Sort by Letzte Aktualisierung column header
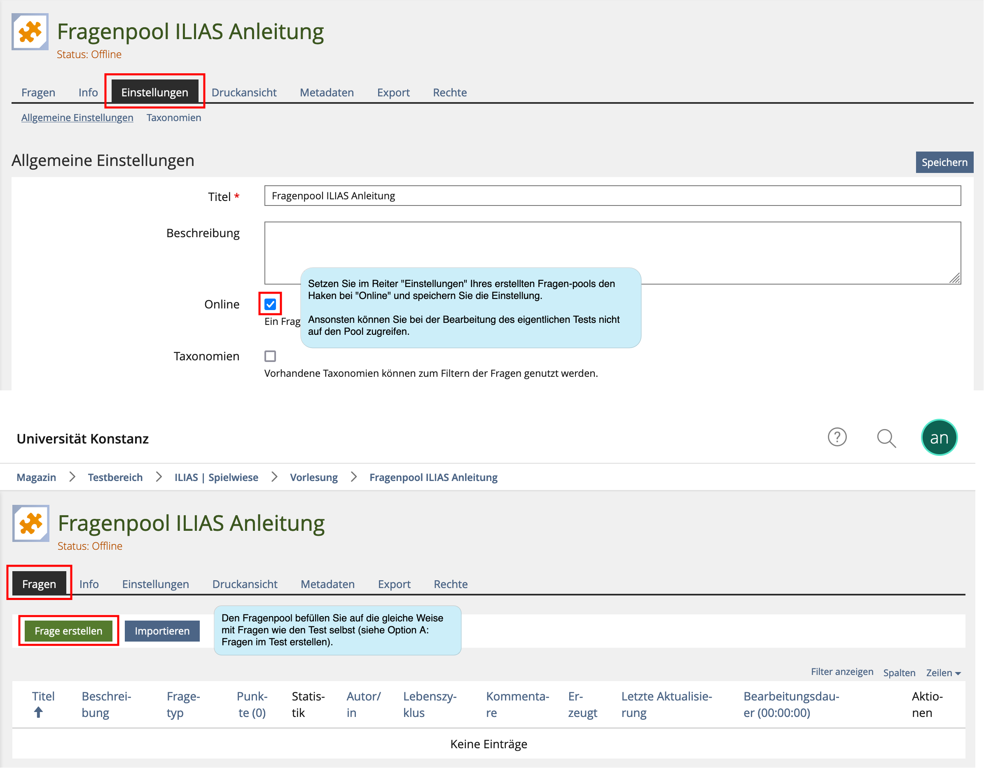 coord(667,705)
